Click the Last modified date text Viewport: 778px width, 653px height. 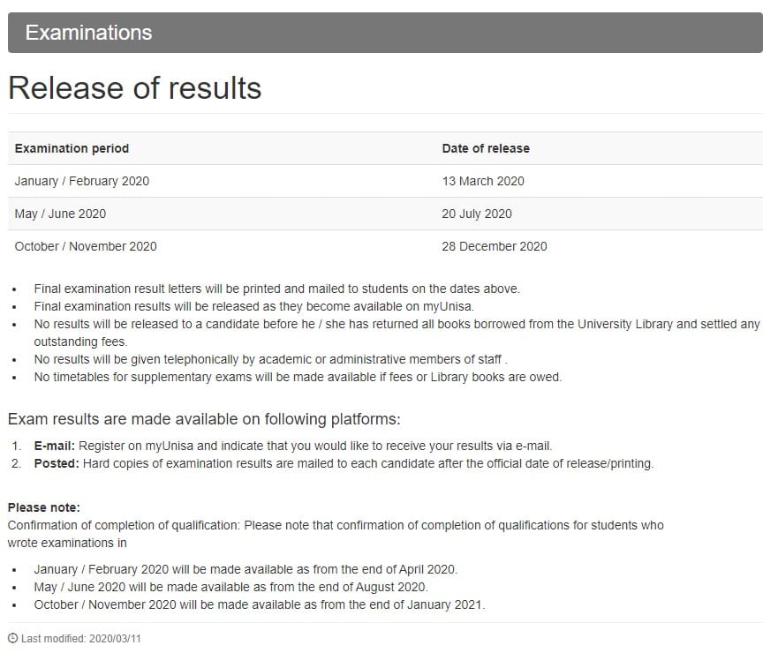(81, 639)
